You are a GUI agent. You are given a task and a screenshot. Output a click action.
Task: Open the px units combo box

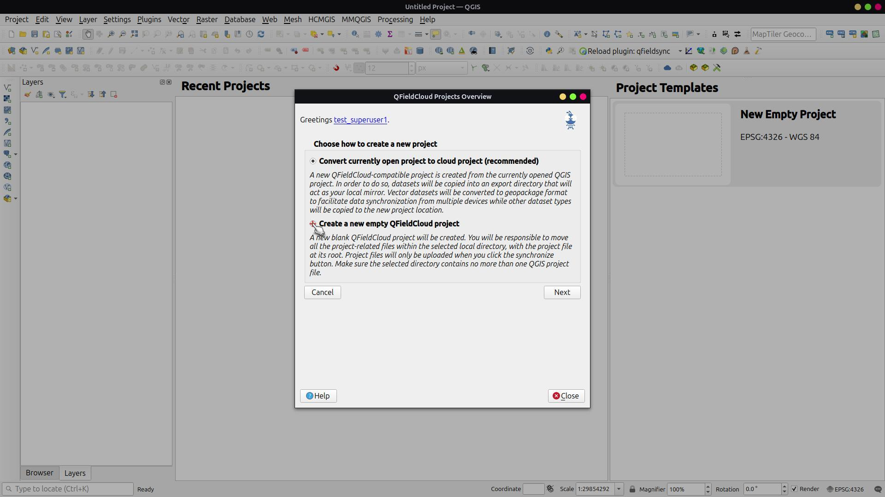[441, 68]
